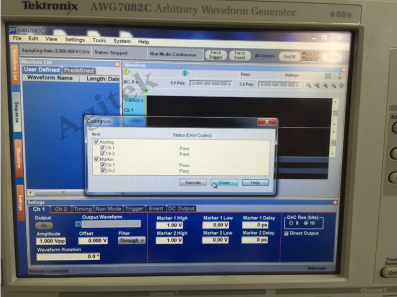Click the waveform display icon next to On/Off
The height and width of the screenshot is (297, 397).
[311, 57]
